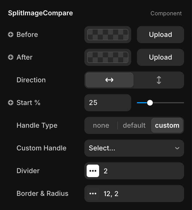Screen dimensions: 192x210
Task: Click the Border & Radius value field
Action: click(142, 194)
